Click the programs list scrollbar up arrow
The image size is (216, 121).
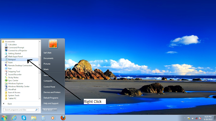click(x=40, y=41)
